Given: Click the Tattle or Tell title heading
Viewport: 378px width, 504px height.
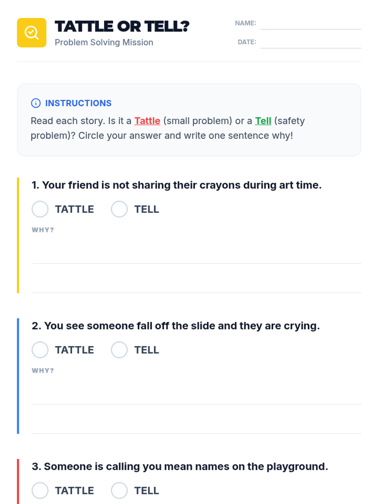Looking at the screenshot, I should (x=122, y=26).
